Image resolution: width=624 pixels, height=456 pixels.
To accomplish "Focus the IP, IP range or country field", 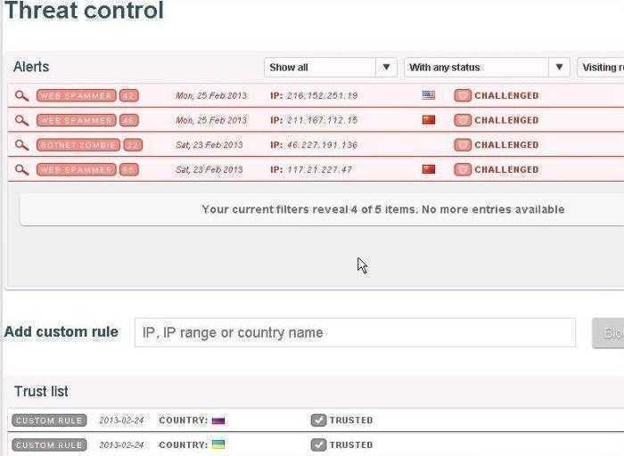I will (355, 332).
